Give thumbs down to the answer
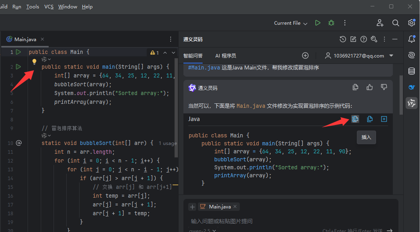420x232 pixels. pos(384,87)
